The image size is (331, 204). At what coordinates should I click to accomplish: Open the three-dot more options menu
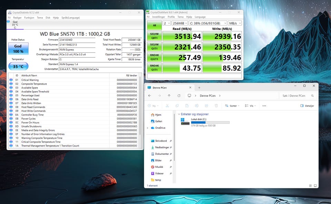pyautogui.click(x=264, y=106)
